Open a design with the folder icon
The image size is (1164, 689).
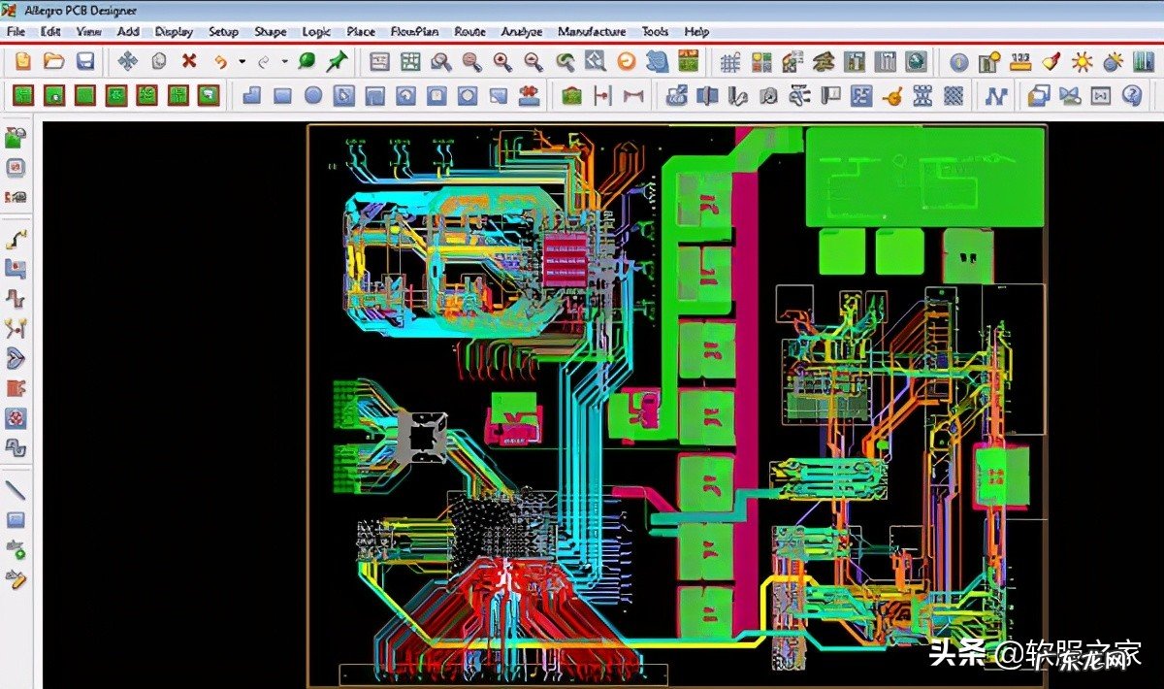pos(54,61)
